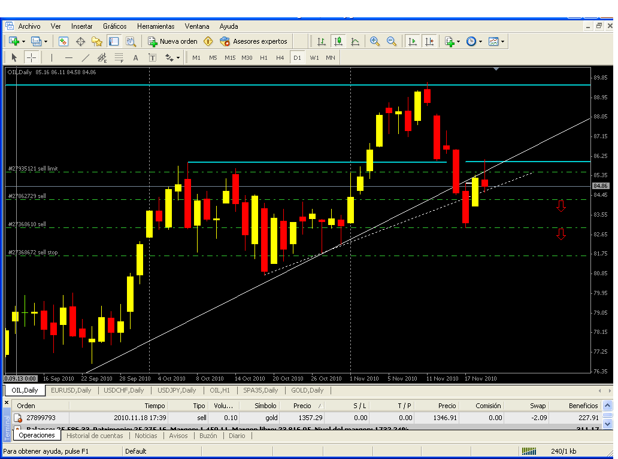Switch to M15 timeframe
This screenshot has width=618, height=459.
point(230,58)
